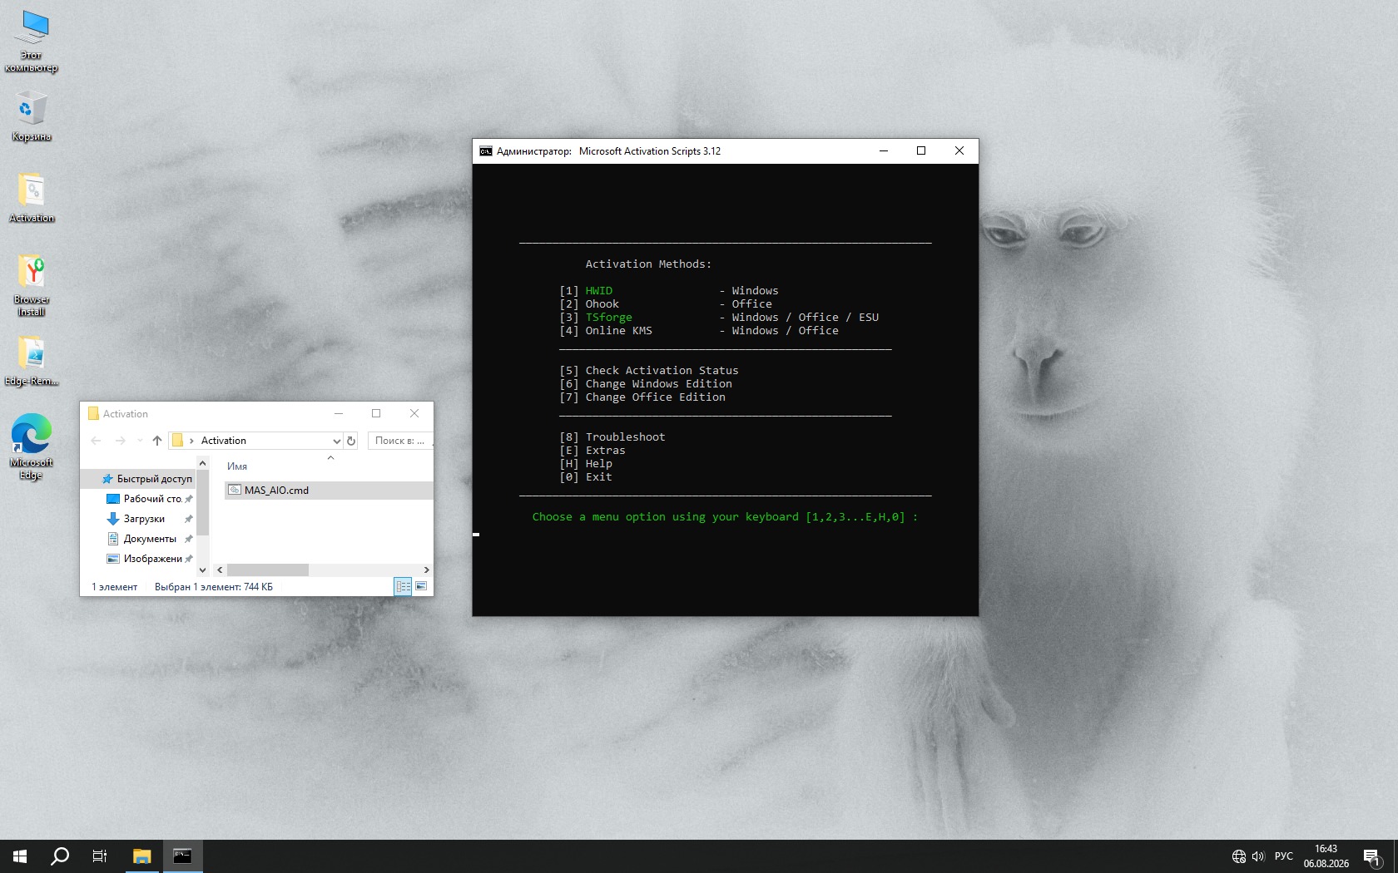
Task: Open recent locations dropdown in Explorer
Action: click(x=140, y=441)
